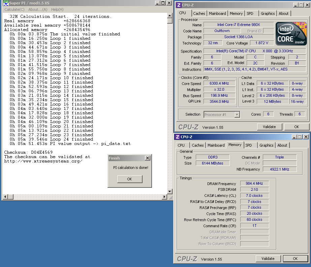
Task: Click the memory Size value 6144 MBytes
Action: pos(213,163)
